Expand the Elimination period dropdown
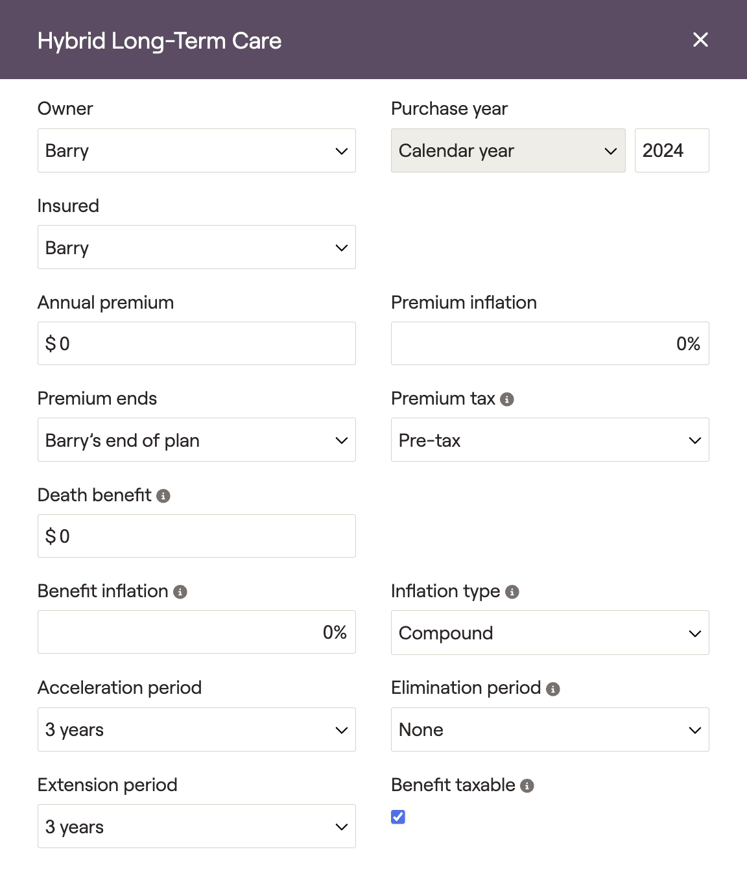 (550, 730)
